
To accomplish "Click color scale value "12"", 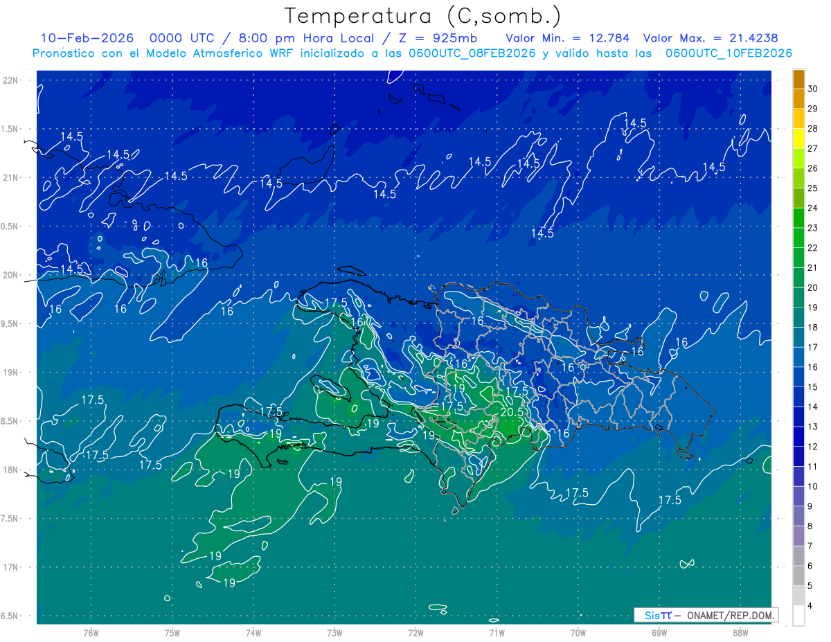I will 813,447.
